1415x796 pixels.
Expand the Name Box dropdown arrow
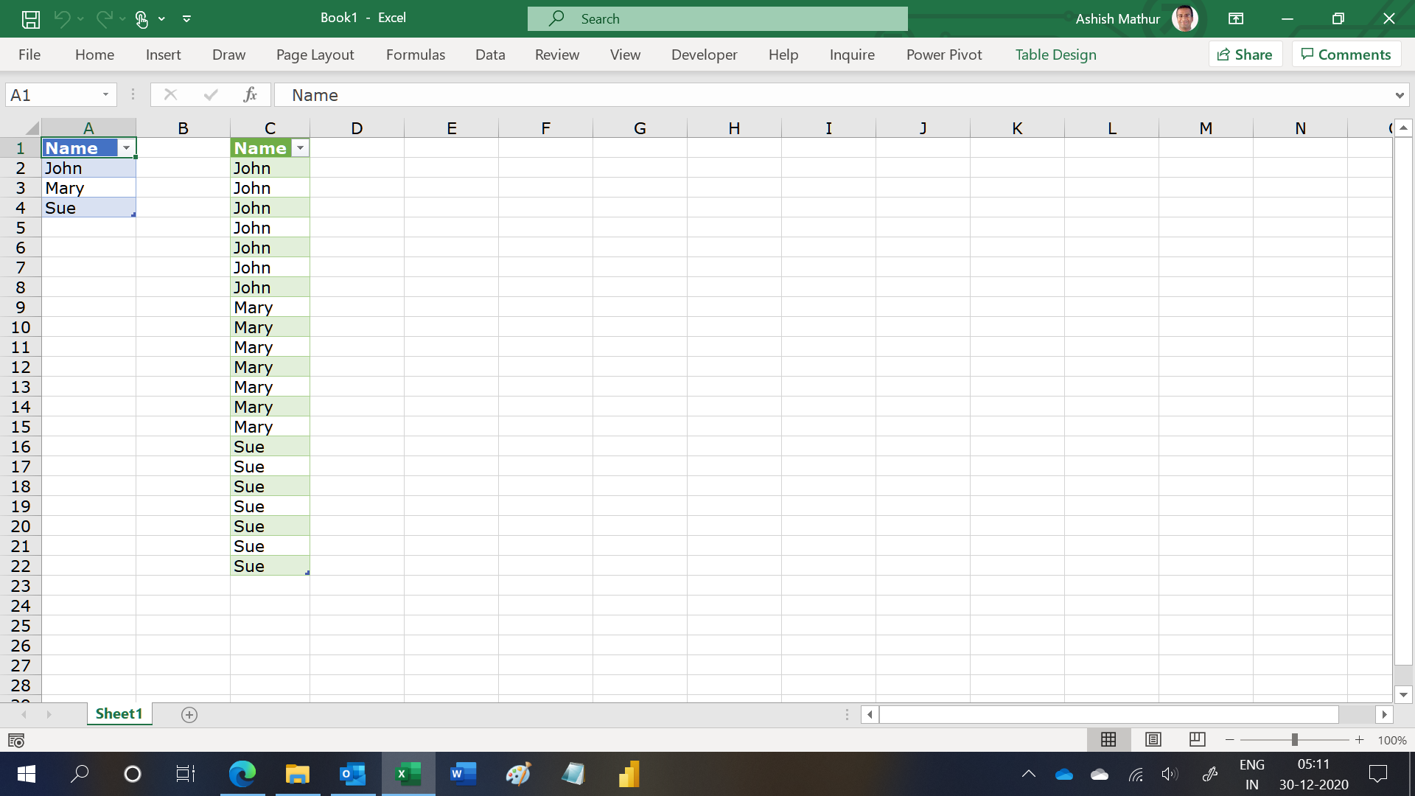click(x=105, y=94)
